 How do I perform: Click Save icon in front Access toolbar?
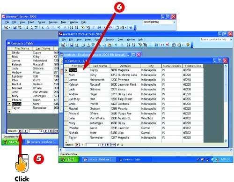(x=72, y=45)
